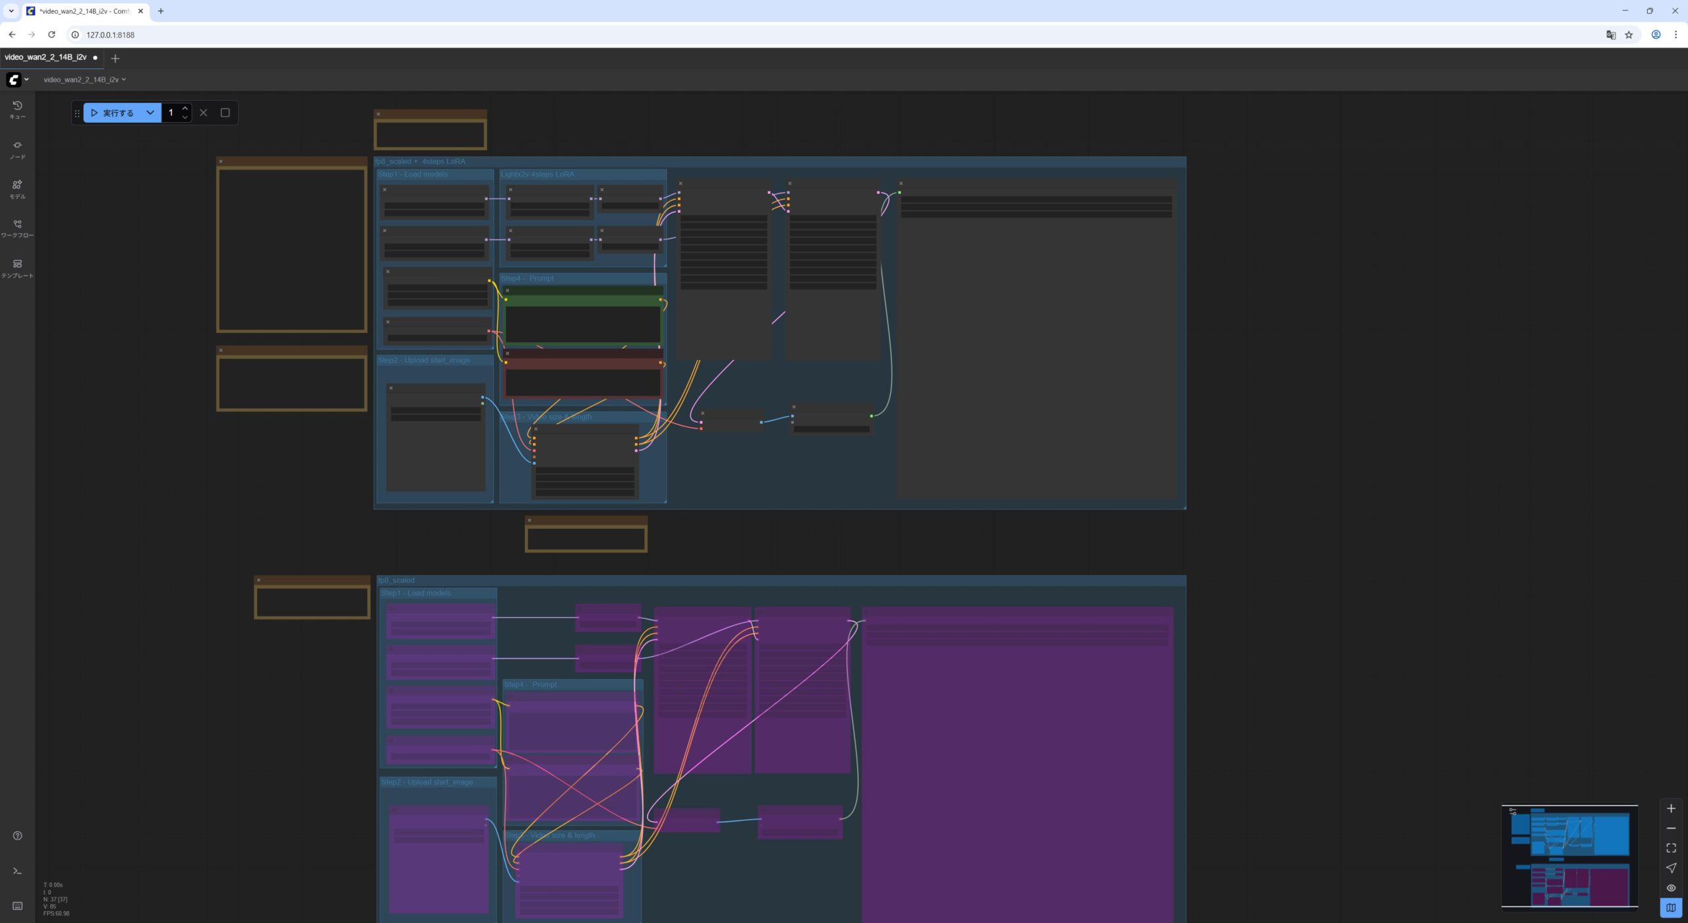The image size is (1688, 923).
Task: Open the Workflows (ワークフロー) sidebar panel
Action: click(18, 229)
